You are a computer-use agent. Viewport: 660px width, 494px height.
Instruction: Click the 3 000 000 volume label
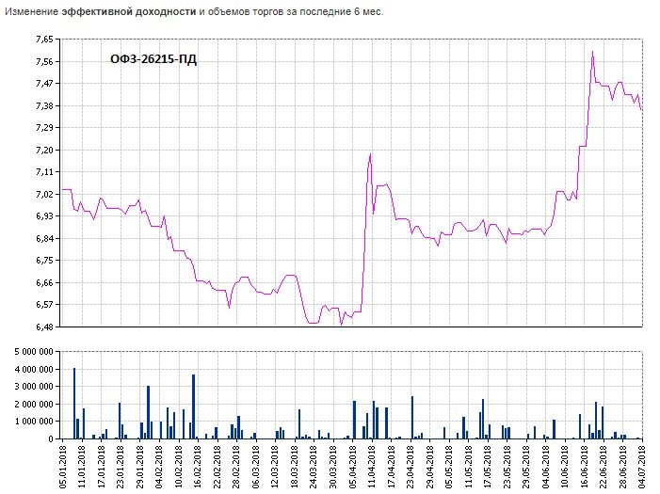34,387
